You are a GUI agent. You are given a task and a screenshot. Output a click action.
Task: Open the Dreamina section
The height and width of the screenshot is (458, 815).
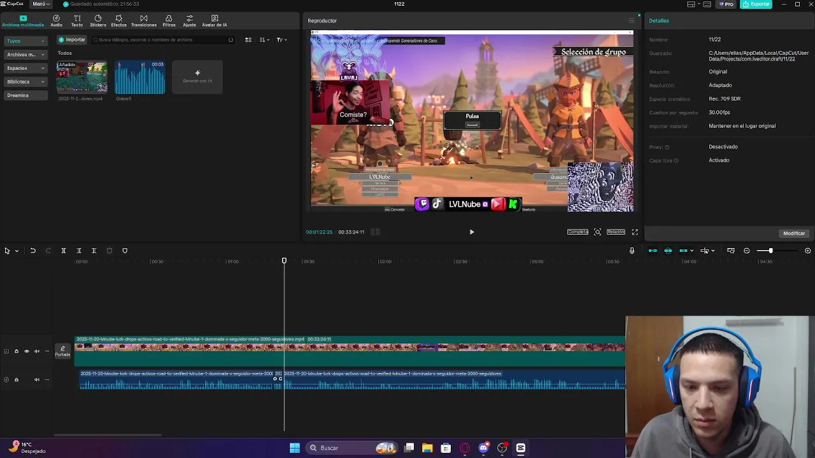[x=25, y=95]
